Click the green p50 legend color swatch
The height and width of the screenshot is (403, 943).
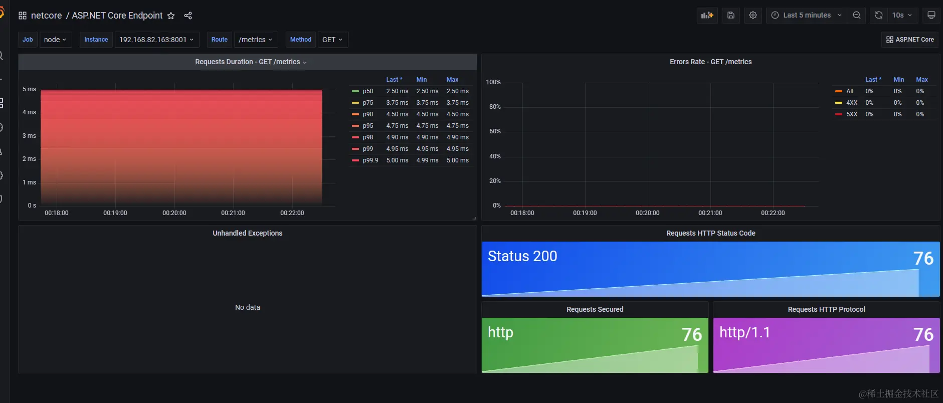[355, 91]
